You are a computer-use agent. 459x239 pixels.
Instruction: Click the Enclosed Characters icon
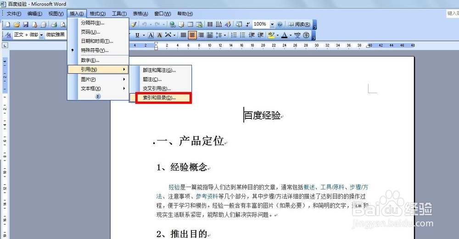pos(306,35)
